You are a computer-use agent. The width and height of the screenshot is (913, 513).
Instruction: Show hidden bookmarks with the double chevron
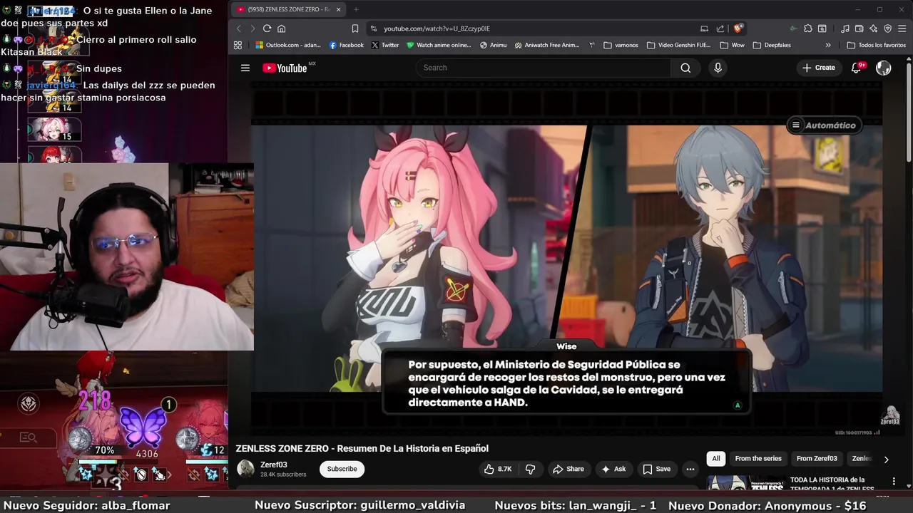(x=828, y=45)
